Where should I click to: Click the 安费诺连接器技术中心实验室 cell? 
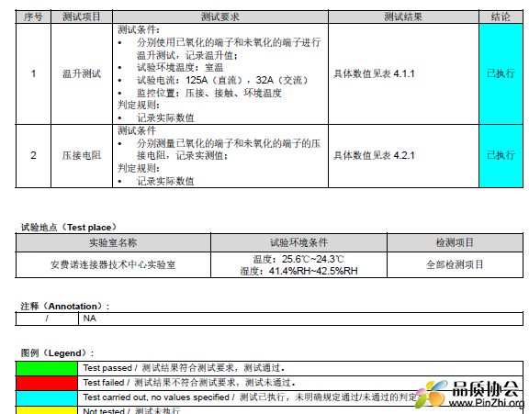pos(113,264)
